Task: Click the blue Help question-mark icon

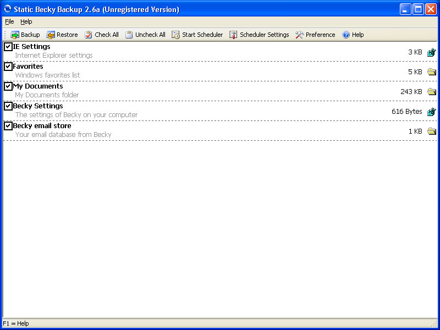Action: 346,35
